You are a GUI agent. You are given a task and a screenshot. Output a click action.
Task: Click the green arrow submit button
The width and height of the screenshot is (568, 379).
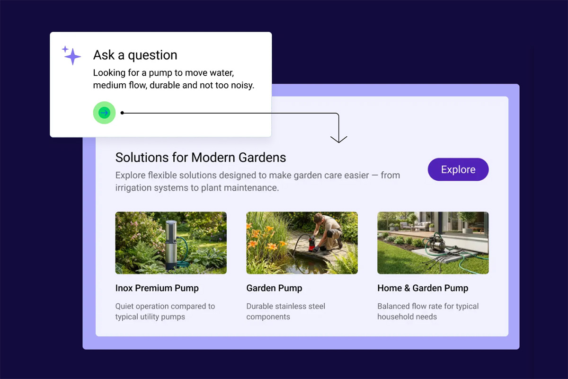[x=105, y=113]
